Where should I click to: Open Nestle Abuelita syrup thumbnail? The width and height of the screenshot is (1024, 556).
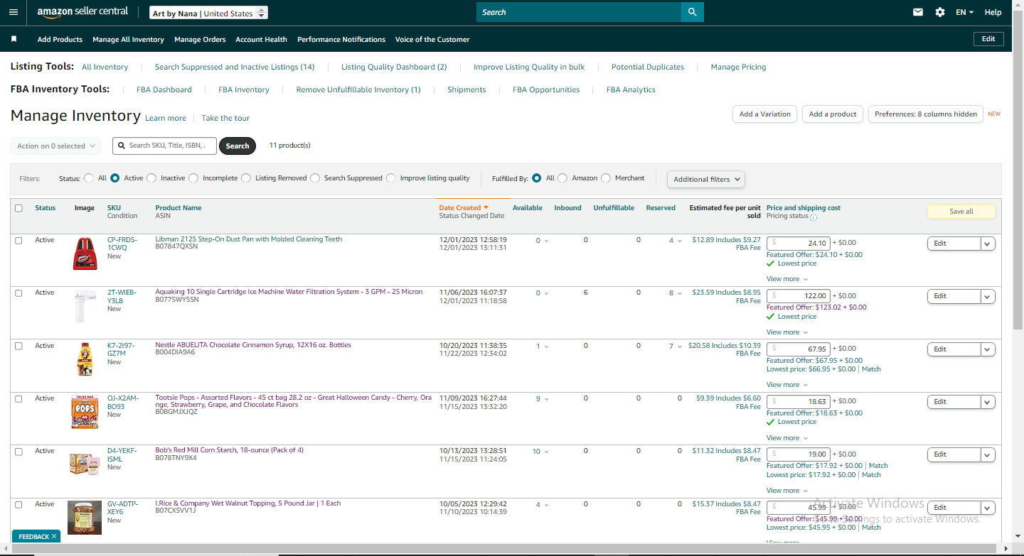click(x=85, y=359)
